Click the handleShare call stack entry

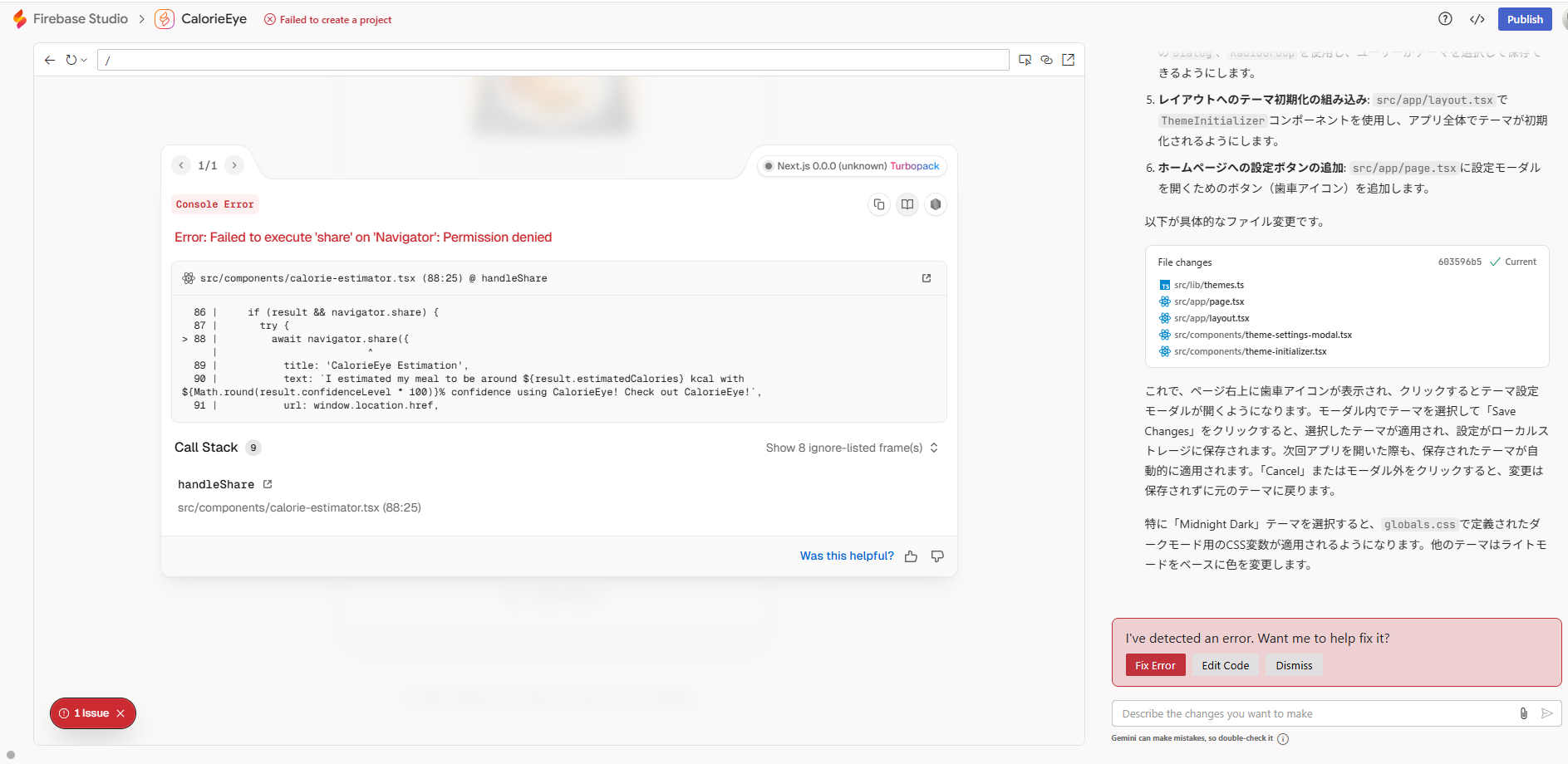click(x=216, y=484)
